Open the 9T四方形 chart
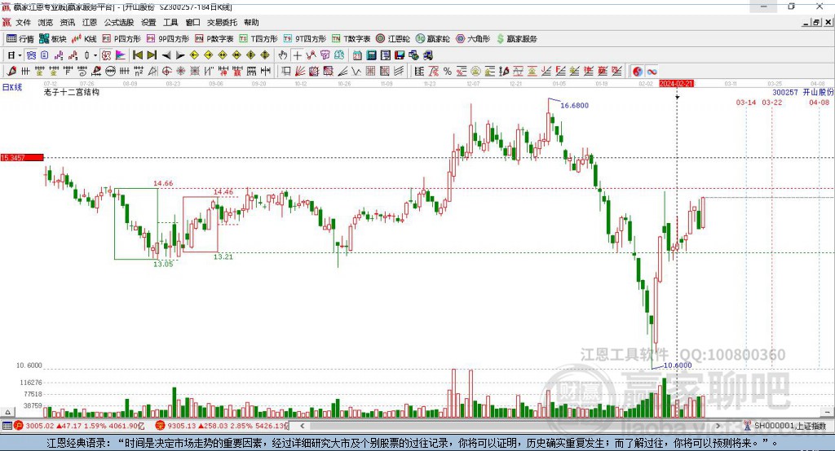Viewport: 835px width, 451px height. [x=305, y=39]
